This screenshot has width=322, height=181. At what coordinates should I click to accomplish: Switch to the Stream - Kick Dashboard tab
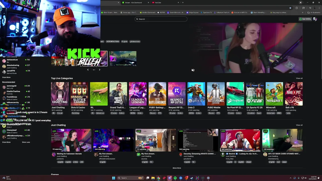pyautogui.click(x=136, y=3)
